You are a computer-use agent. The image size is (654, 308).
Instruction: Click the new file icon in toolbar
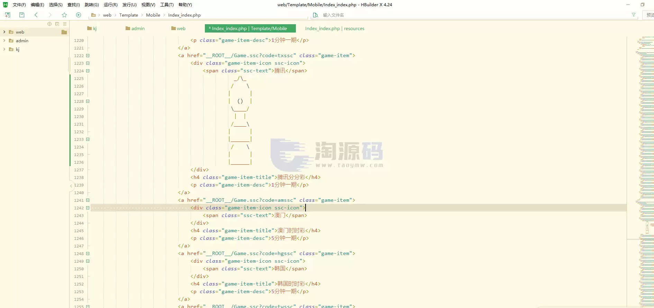[x=8, y=15]
